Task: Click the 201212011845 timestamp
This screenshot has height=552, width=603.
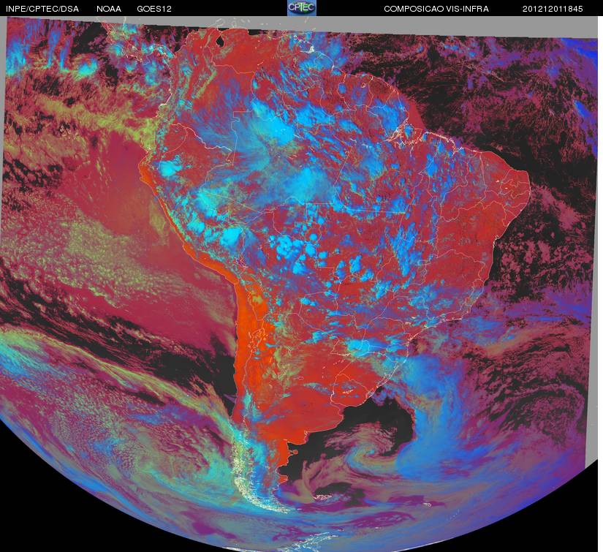Action: pyautogui.click(x=553, y=9)
